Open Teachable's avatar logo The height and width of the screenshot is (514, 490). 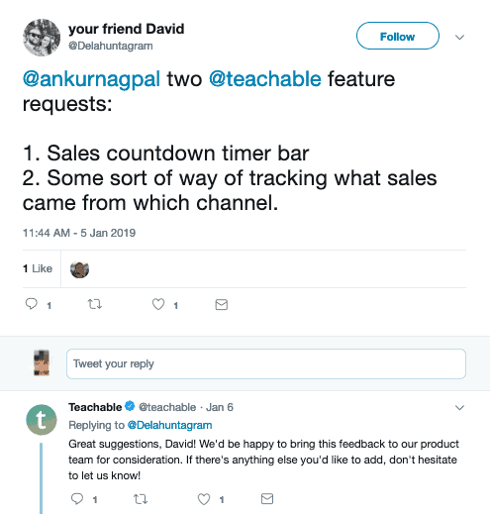42,420
